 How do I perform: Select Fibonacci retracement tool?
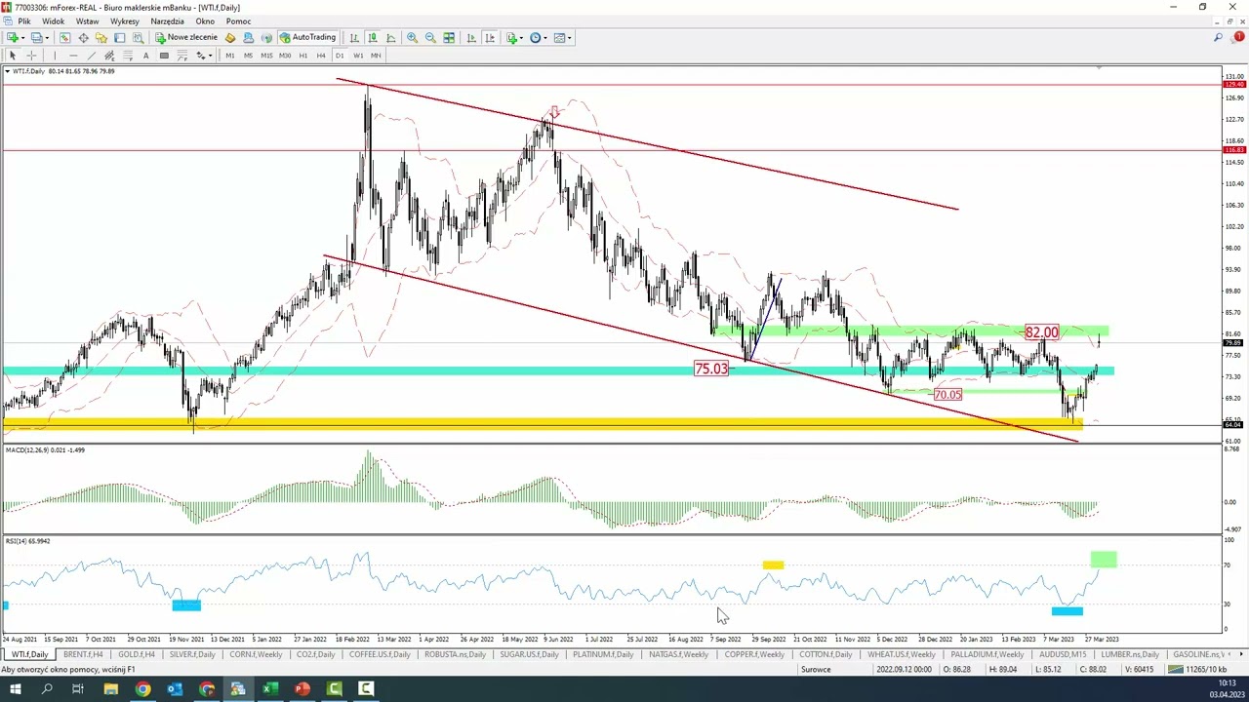128,56
